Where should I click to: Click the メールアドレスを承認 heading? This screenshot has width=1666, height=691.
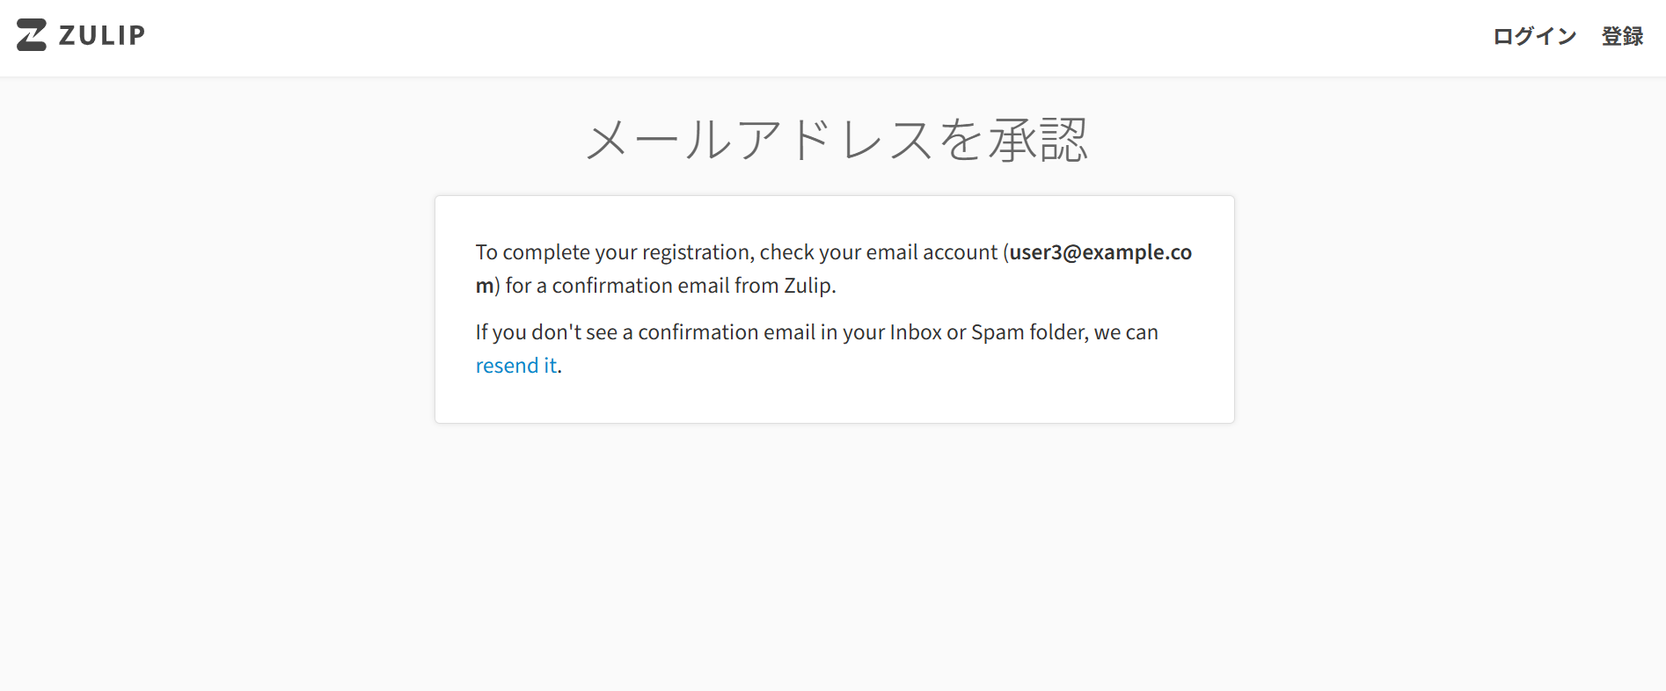coord(836,141)
